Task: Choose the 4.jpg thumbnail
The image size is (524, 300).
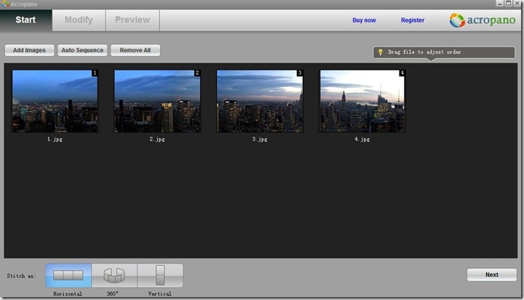Action: point(362,101)
